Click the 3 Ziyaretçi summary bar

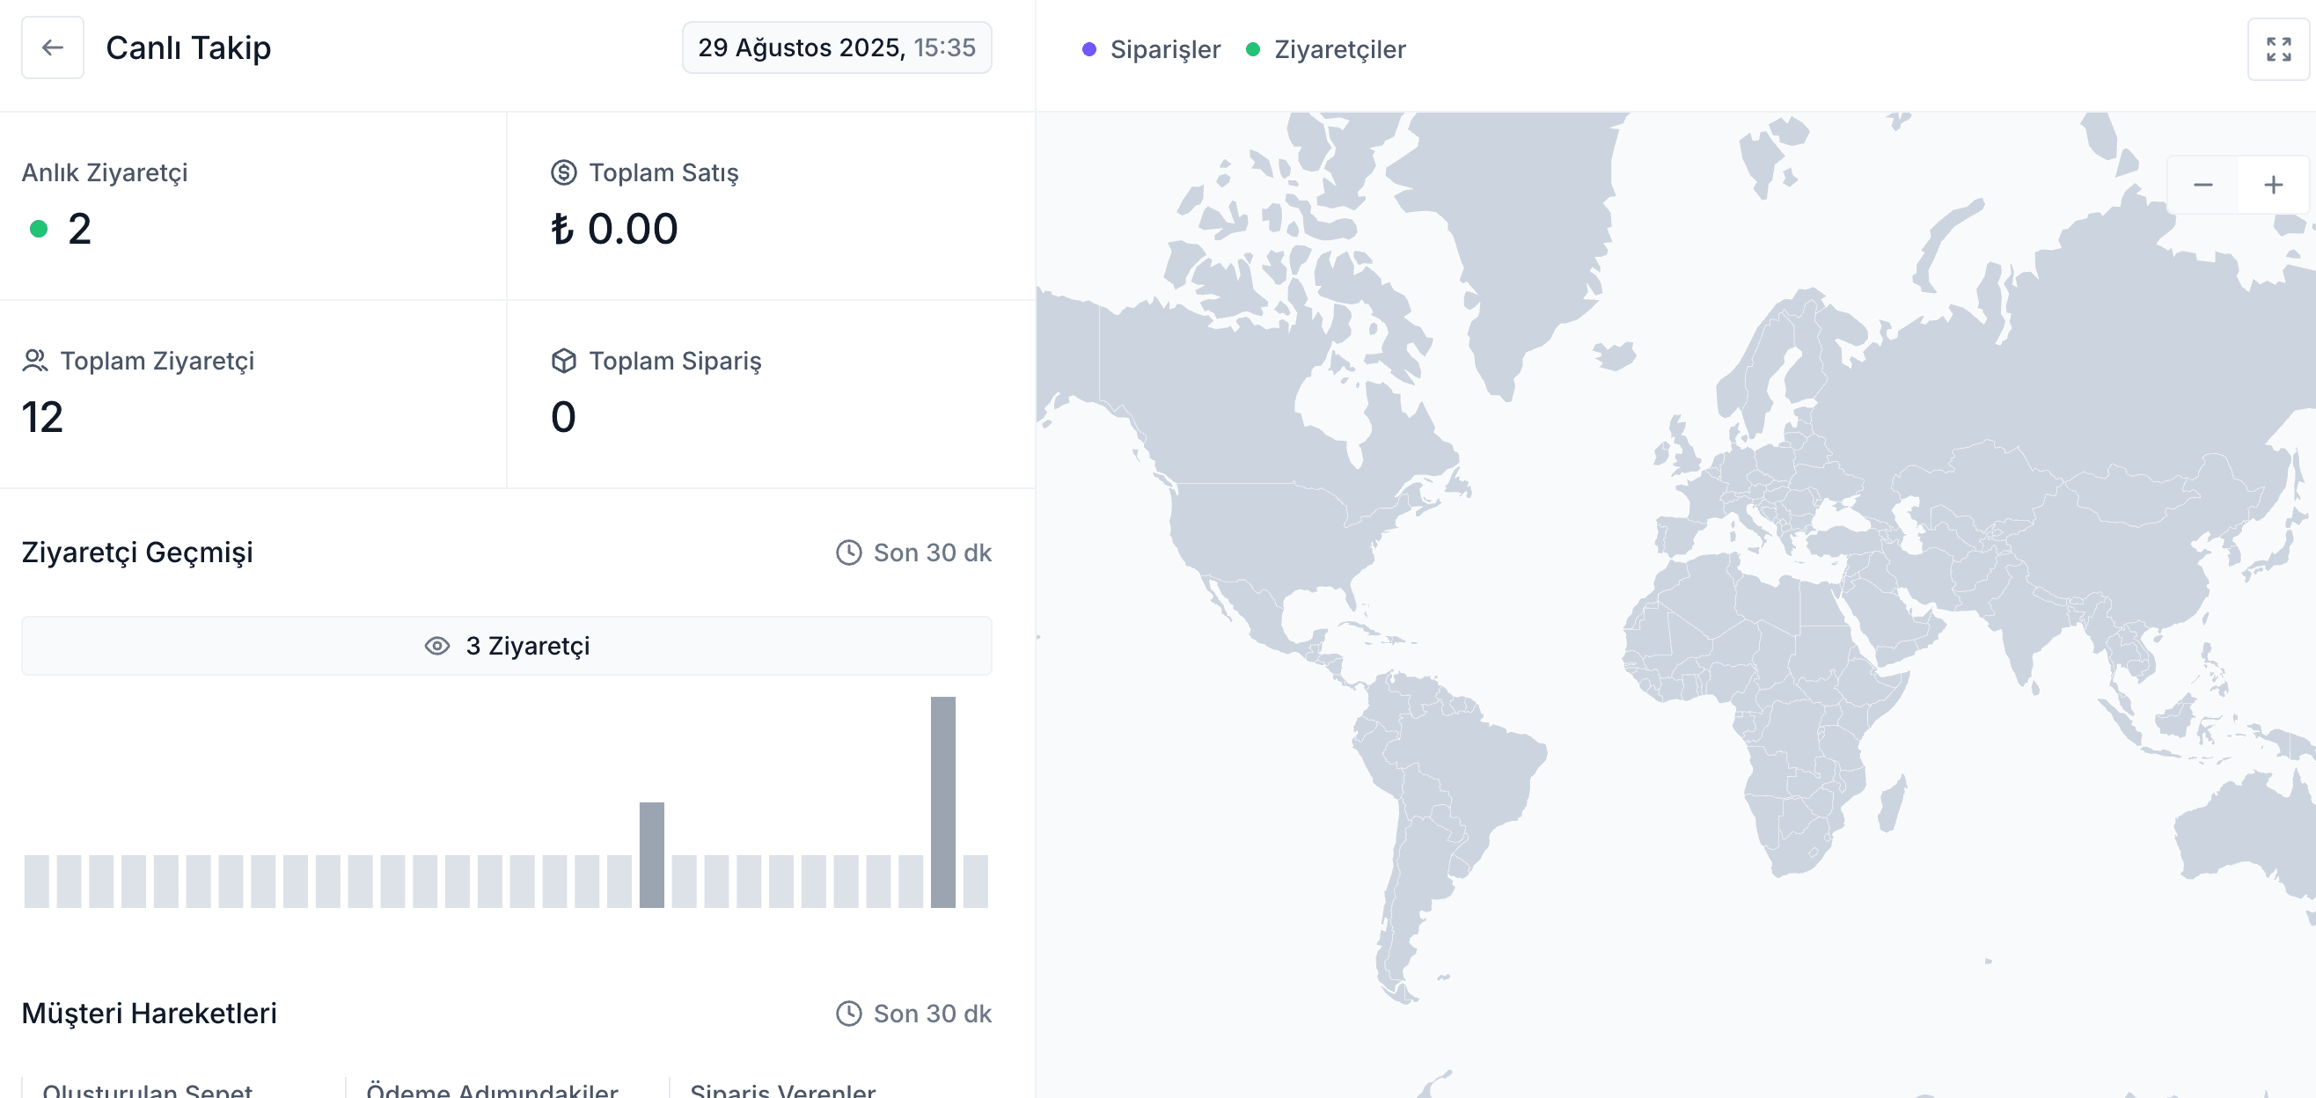point(506,646)
